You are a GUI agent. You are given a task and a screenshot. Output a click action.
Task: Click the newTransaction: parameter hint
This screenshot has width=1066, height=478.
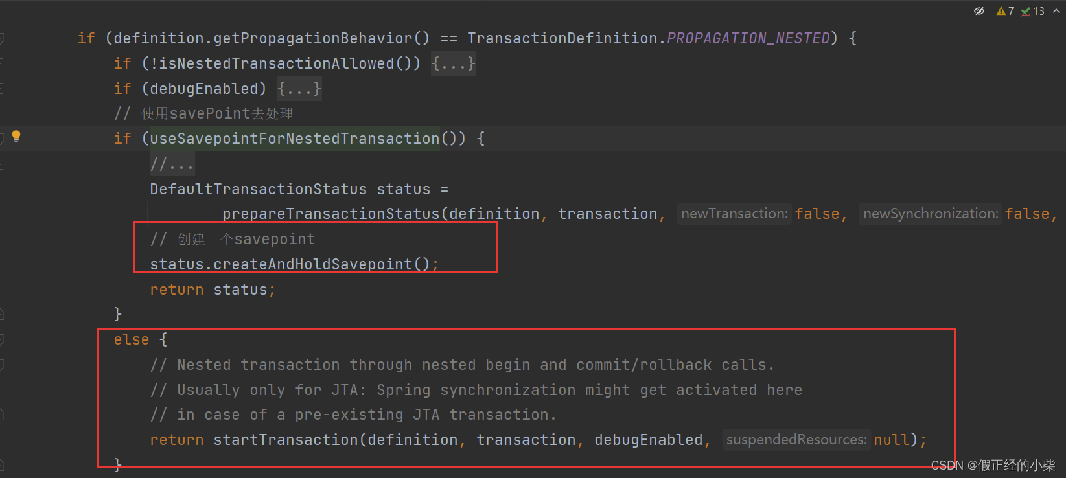(734, 214)
